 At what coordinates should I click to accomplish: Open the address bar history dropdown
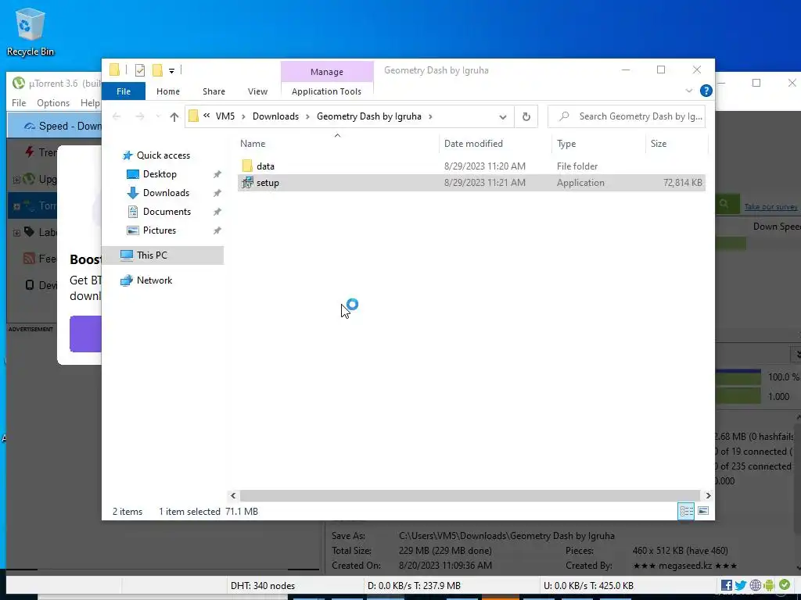coord(503,117)
